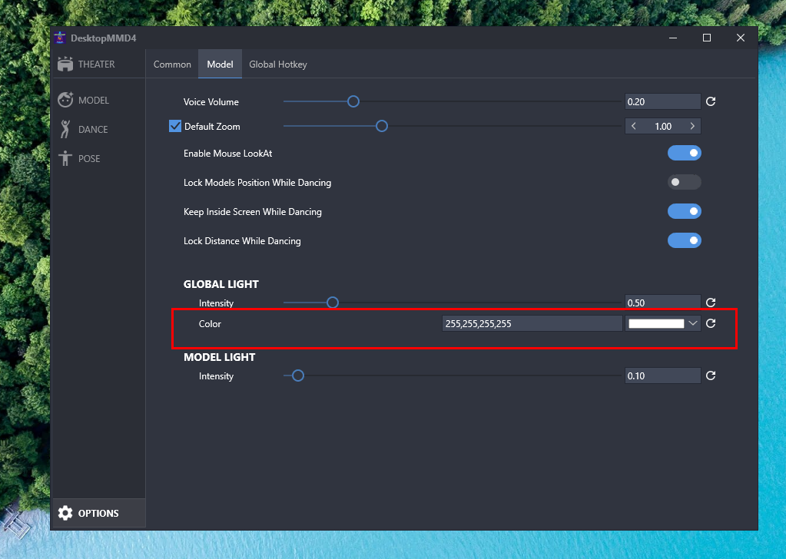Reset Global Light Intensity to default
Screen dimensions: 786x559
pos(711,303)
